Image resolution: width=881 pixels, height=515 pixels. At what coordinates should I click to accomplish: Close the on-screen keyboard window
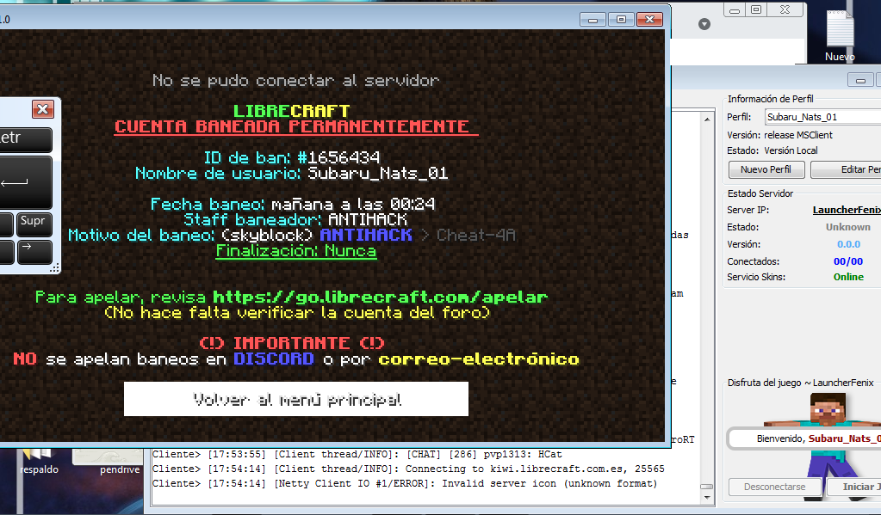pyautogui.click(x=42, y=109)
